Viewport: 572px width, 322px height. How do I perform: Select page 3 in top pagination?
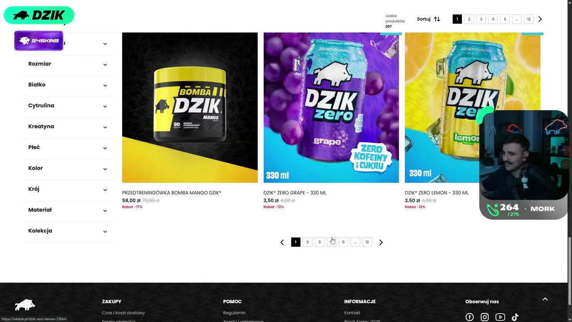[x=481, y=19]
